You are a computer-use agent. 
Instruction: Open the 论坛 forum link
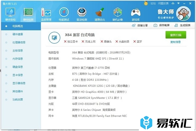coord(153,3)
